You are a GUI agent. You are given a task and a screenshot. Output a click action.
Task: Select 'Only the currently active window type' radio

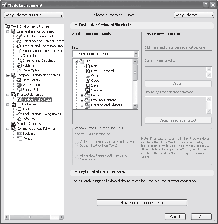point(77,143)
